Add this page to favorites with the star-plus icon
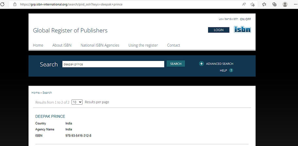The image size is (298, 146). click(253, 4)
